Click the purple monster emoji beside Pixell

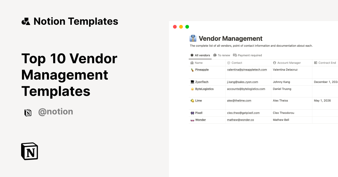(192, 113)
